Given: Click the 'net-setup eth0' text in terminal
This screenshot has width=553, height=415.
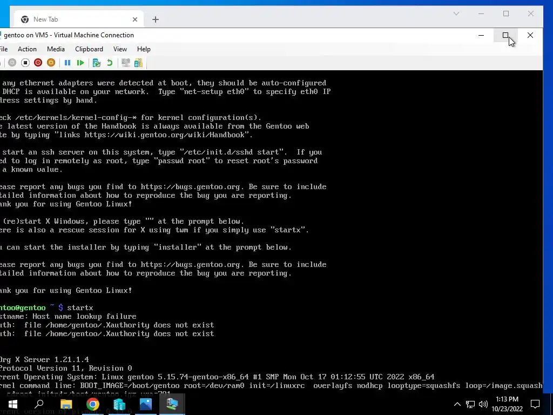Looking at the screenshot, I should click(214, 91).
